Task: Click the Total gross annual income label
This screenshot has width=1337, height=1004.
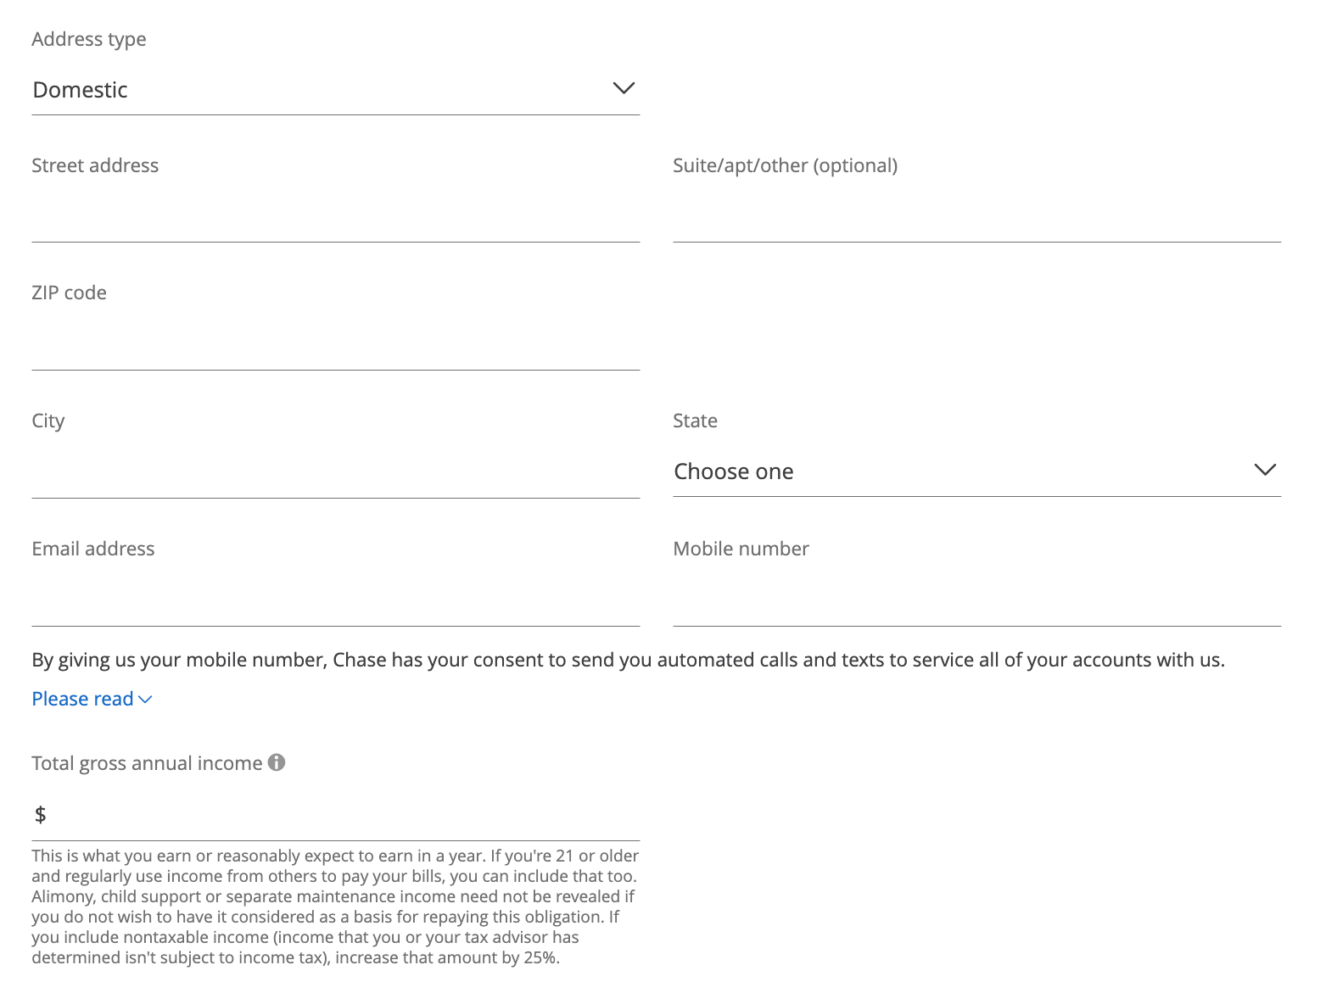Action: tap(147, 763)
